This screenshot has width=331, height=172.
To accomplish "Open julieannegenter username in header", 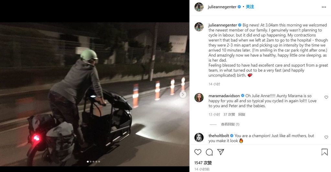I will [222, 7].
